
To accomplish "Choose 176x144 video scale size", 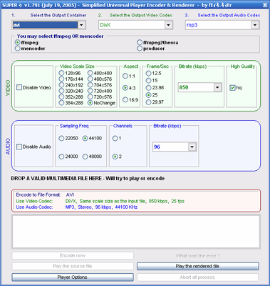I will click(61, 79).
